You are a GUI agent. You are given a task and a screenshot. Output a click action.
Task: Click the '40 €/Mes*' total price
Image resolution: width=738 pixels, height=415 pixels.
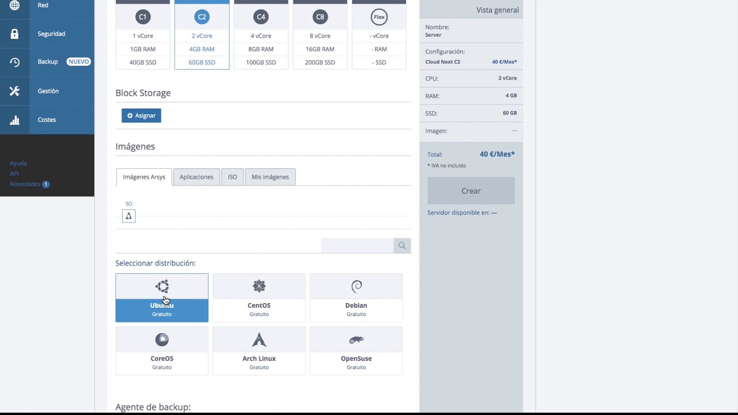pyautogui.click(x=497, y=154)
